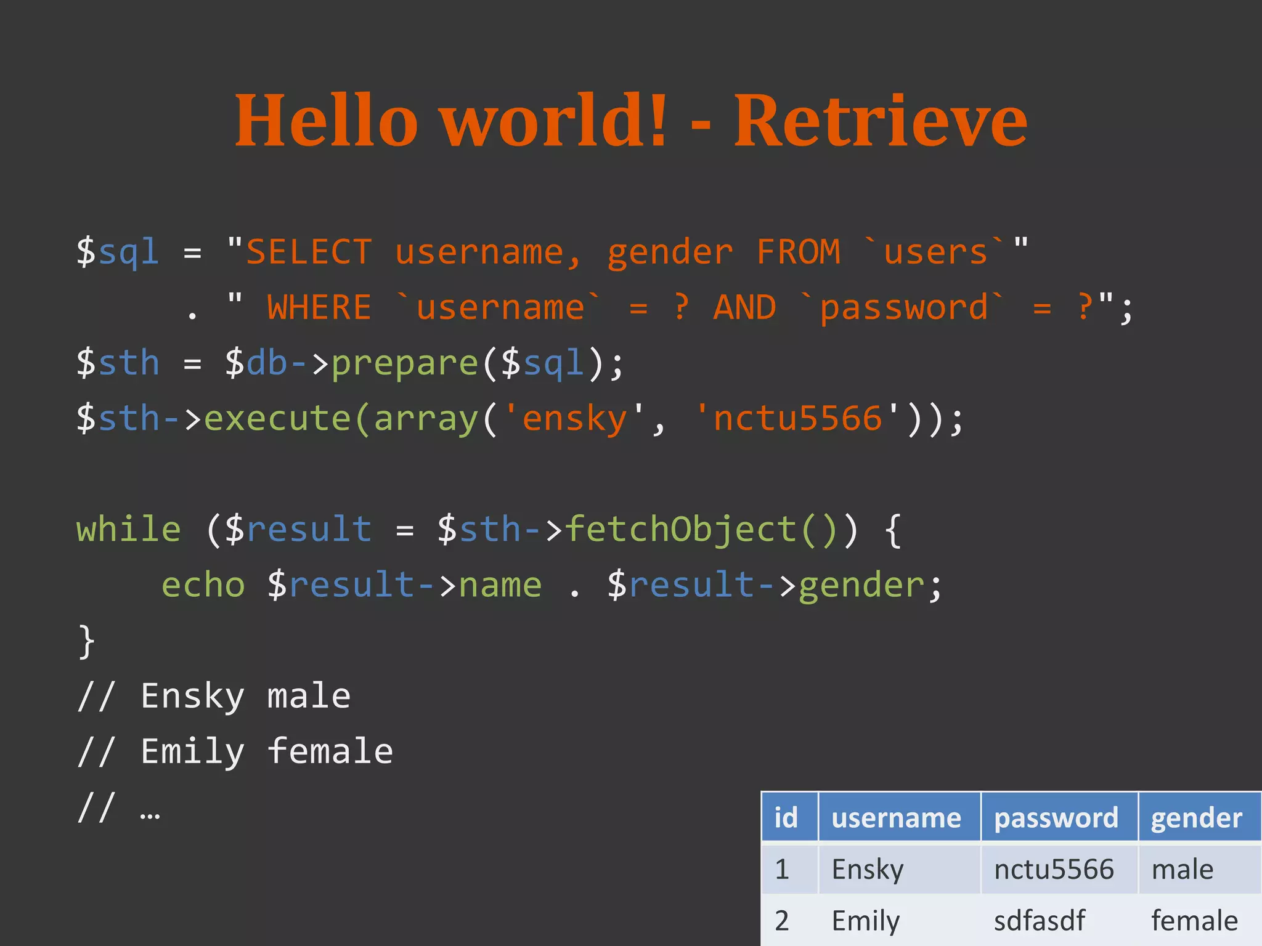Click the 'while' keyword
This screenshot has height=946, width=1262.
click(x=129, y=530)
